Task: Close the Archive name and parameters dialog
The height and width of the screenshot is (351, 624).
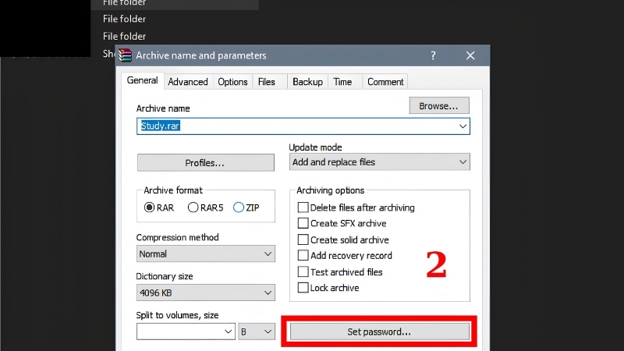Action: pyautogui.click(x=470, y=55)
